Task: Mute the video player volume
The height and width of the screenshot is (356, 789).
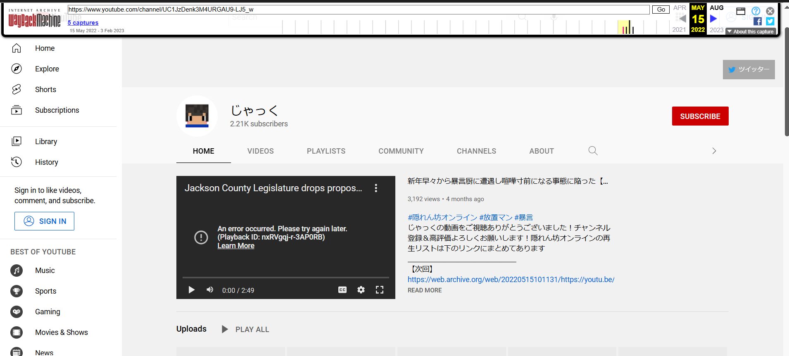Action: (x=210, y=290)
